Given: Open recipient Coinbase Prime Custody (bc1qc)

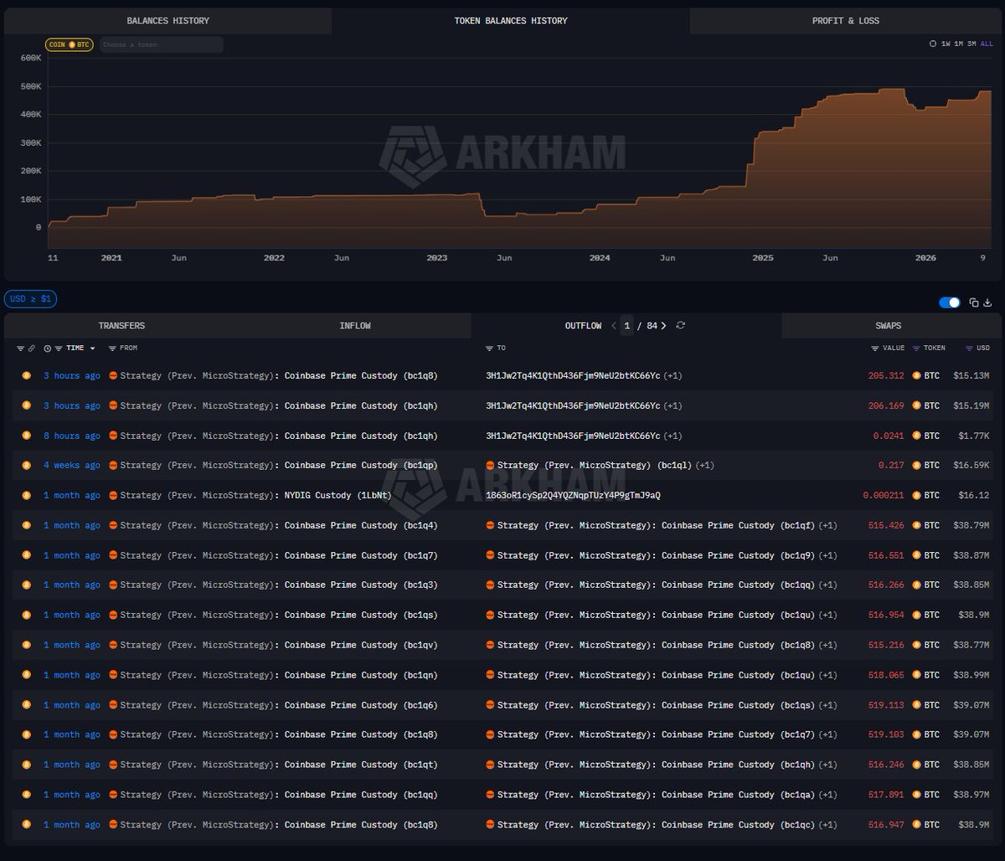Looking at the screenshot, I should [738, 825].
